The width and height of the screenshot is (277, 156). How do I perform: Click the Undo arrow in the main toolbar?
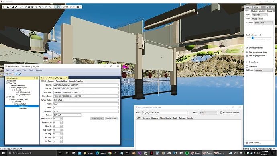pos(46,7)
